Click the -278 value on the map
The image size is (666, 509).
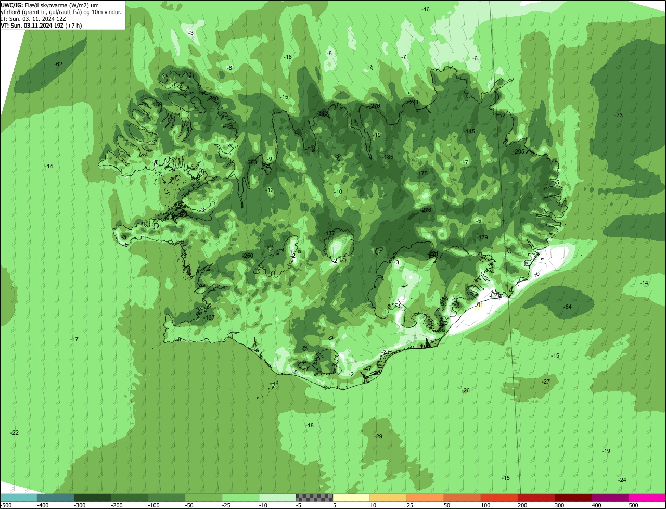coord(426,210)
